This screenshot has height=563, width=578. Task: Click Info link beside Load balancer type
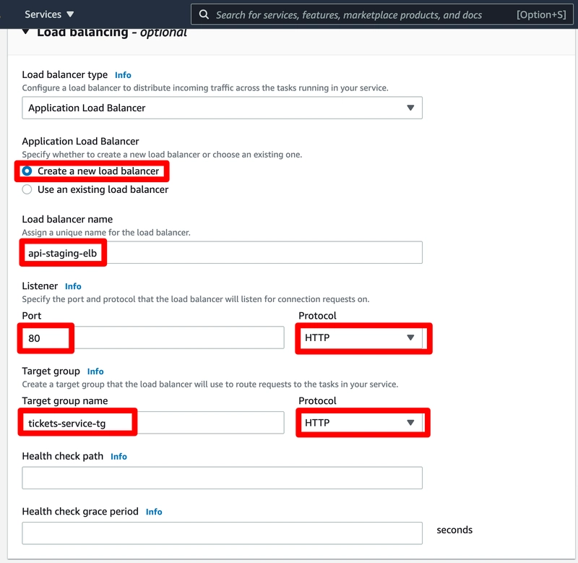pyautogui.click(x=123, y=75)
